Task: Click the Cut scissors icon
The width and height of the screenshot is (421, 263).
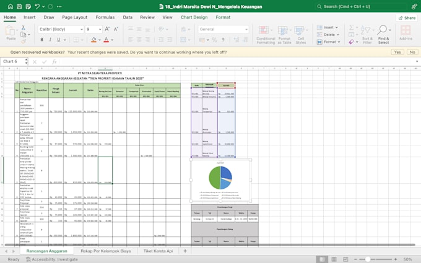Action: click(x=24, y=28)
